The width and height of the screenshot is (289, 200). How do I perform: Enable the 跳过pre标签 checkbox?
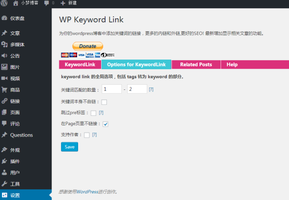[x=93, y=113]
